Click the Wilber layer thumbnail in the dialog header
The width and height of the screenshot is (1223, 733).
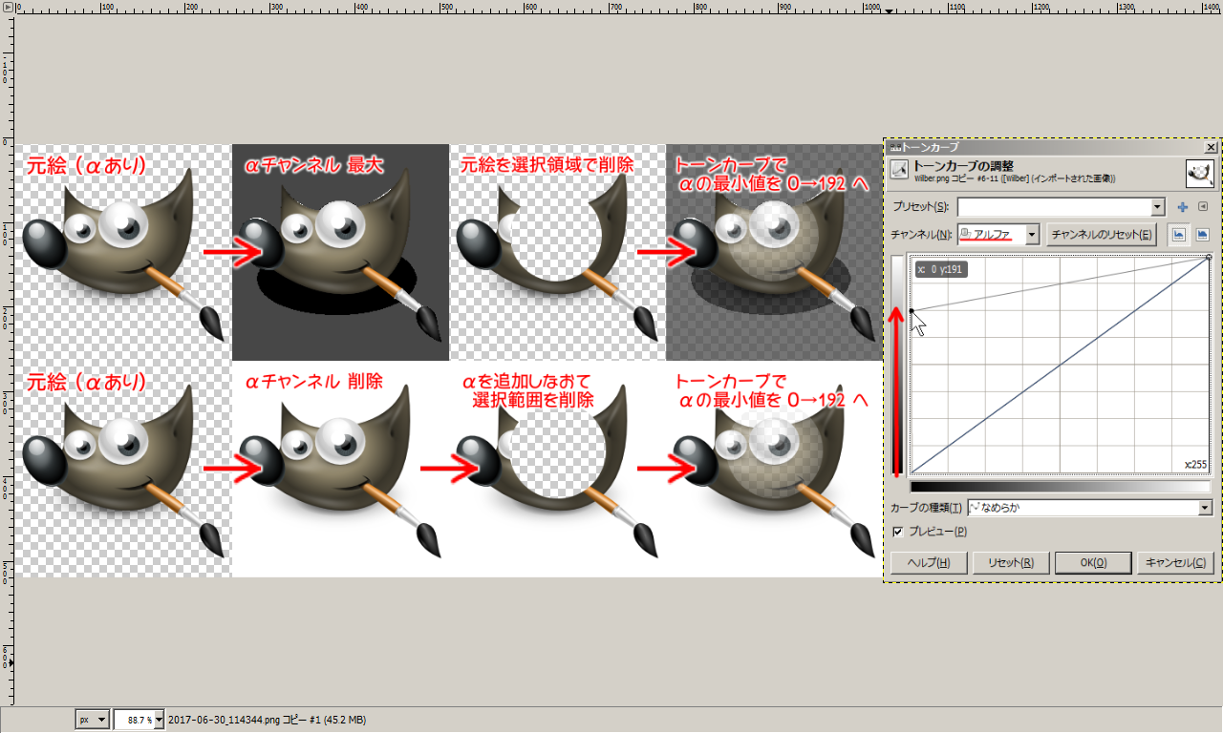(x=1201, y=173)
